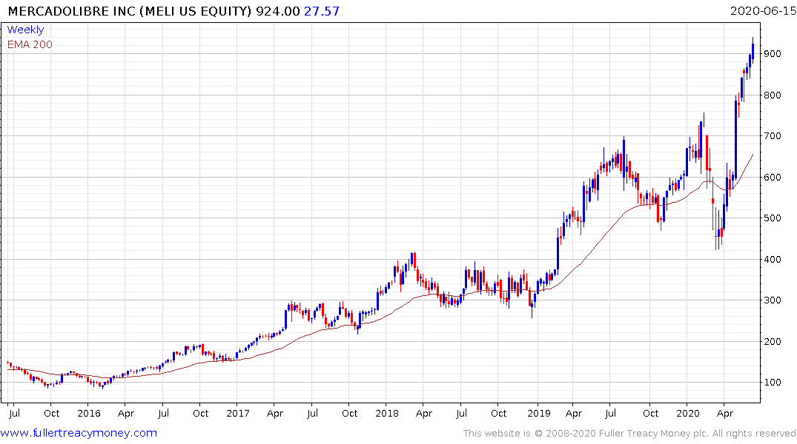The height and width of the screenshot is (444, 797).
Task: Click the 500 price axis label
Action: click(x=772, y=218)
